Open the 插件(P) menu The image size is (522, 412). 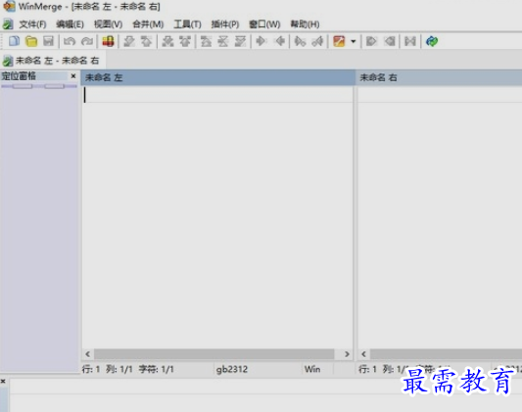pos(225,24)
